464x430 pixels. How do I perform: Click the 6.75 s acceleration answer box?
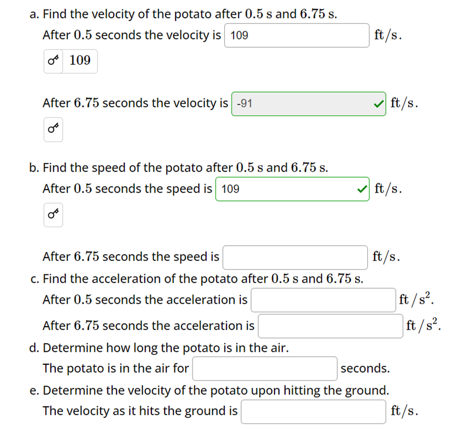pyautogui.click(x=330, y=325)
